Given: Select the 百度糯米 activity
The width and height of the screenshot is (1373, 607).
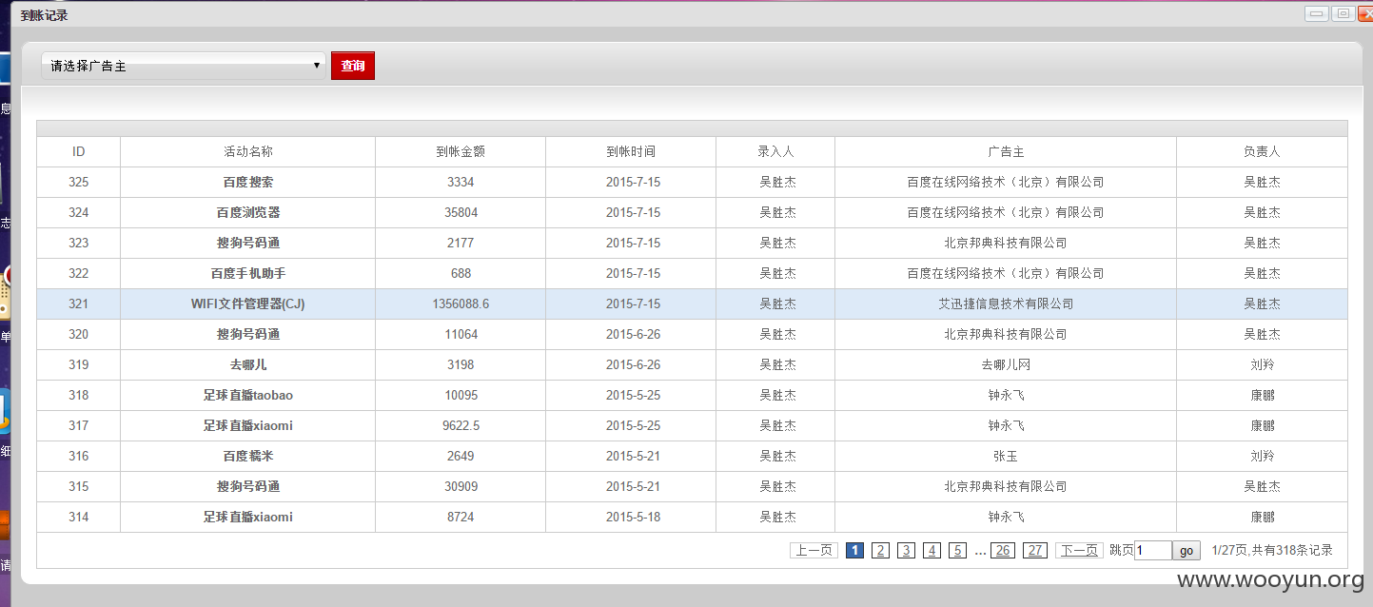Looking at the screenshot, I should (x=248, y=456).
